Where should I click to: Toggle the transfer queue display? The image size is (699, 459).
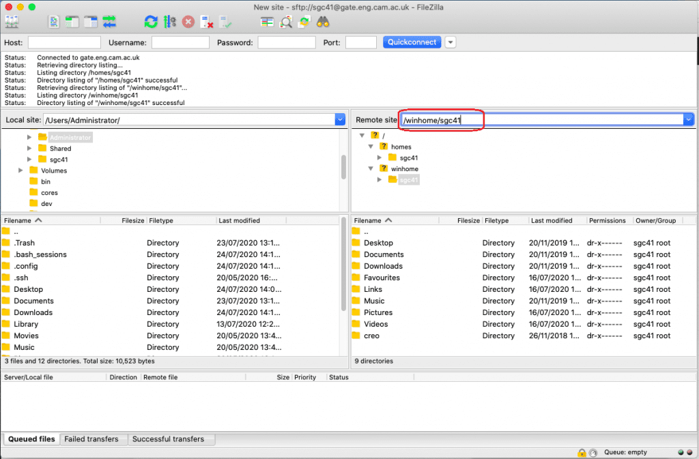[109, 22]
